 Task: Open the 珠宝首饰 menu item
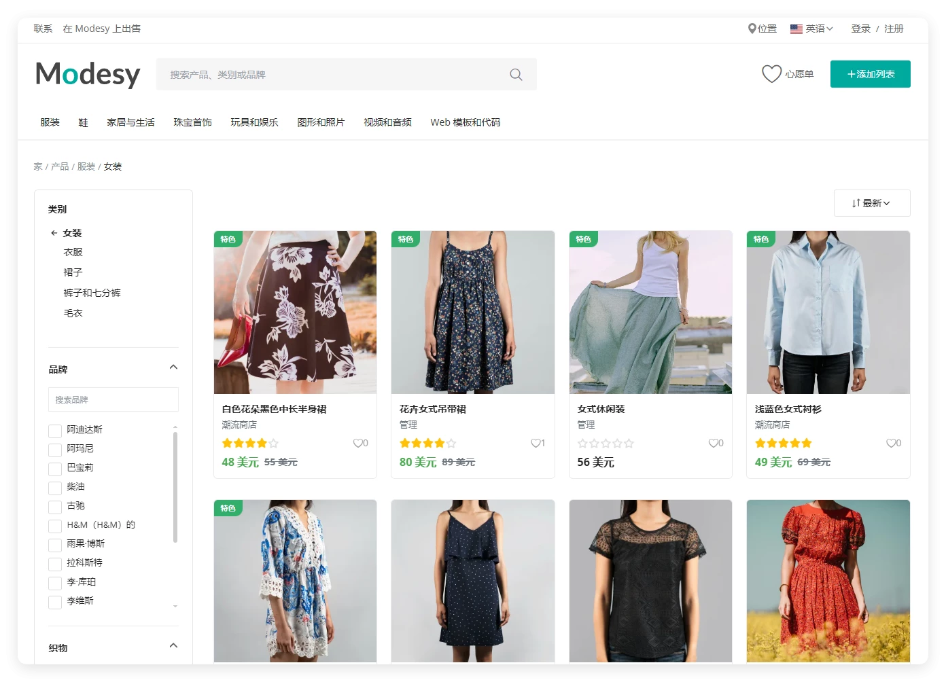pyautogui.click(x=192, y=122)
